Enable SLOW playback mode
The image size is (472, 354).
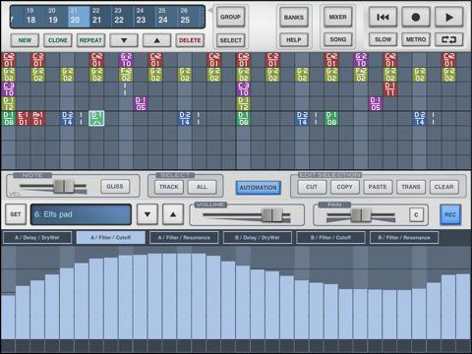pyautogui.click(x=383, y=39)
